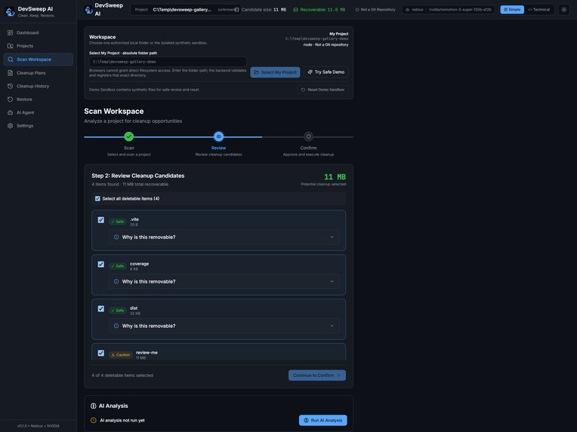This screenshot has width=577, height=432.
Task: Click the Restore arrow icon
Action: coord(10,100)
